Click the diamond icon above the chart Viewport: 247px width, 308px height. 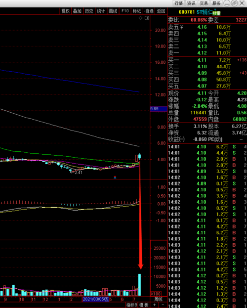(x=141, y=18)
